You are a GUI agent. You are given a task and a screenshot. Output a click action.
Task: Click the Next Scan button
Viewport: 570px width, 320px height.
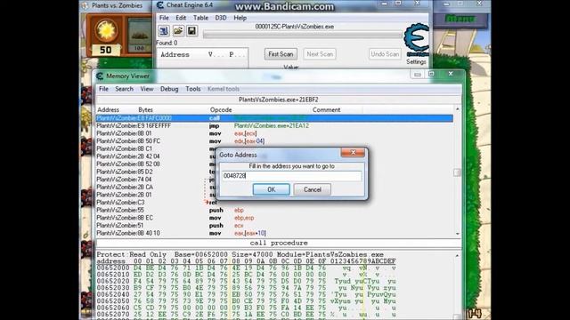click(320, 54)
